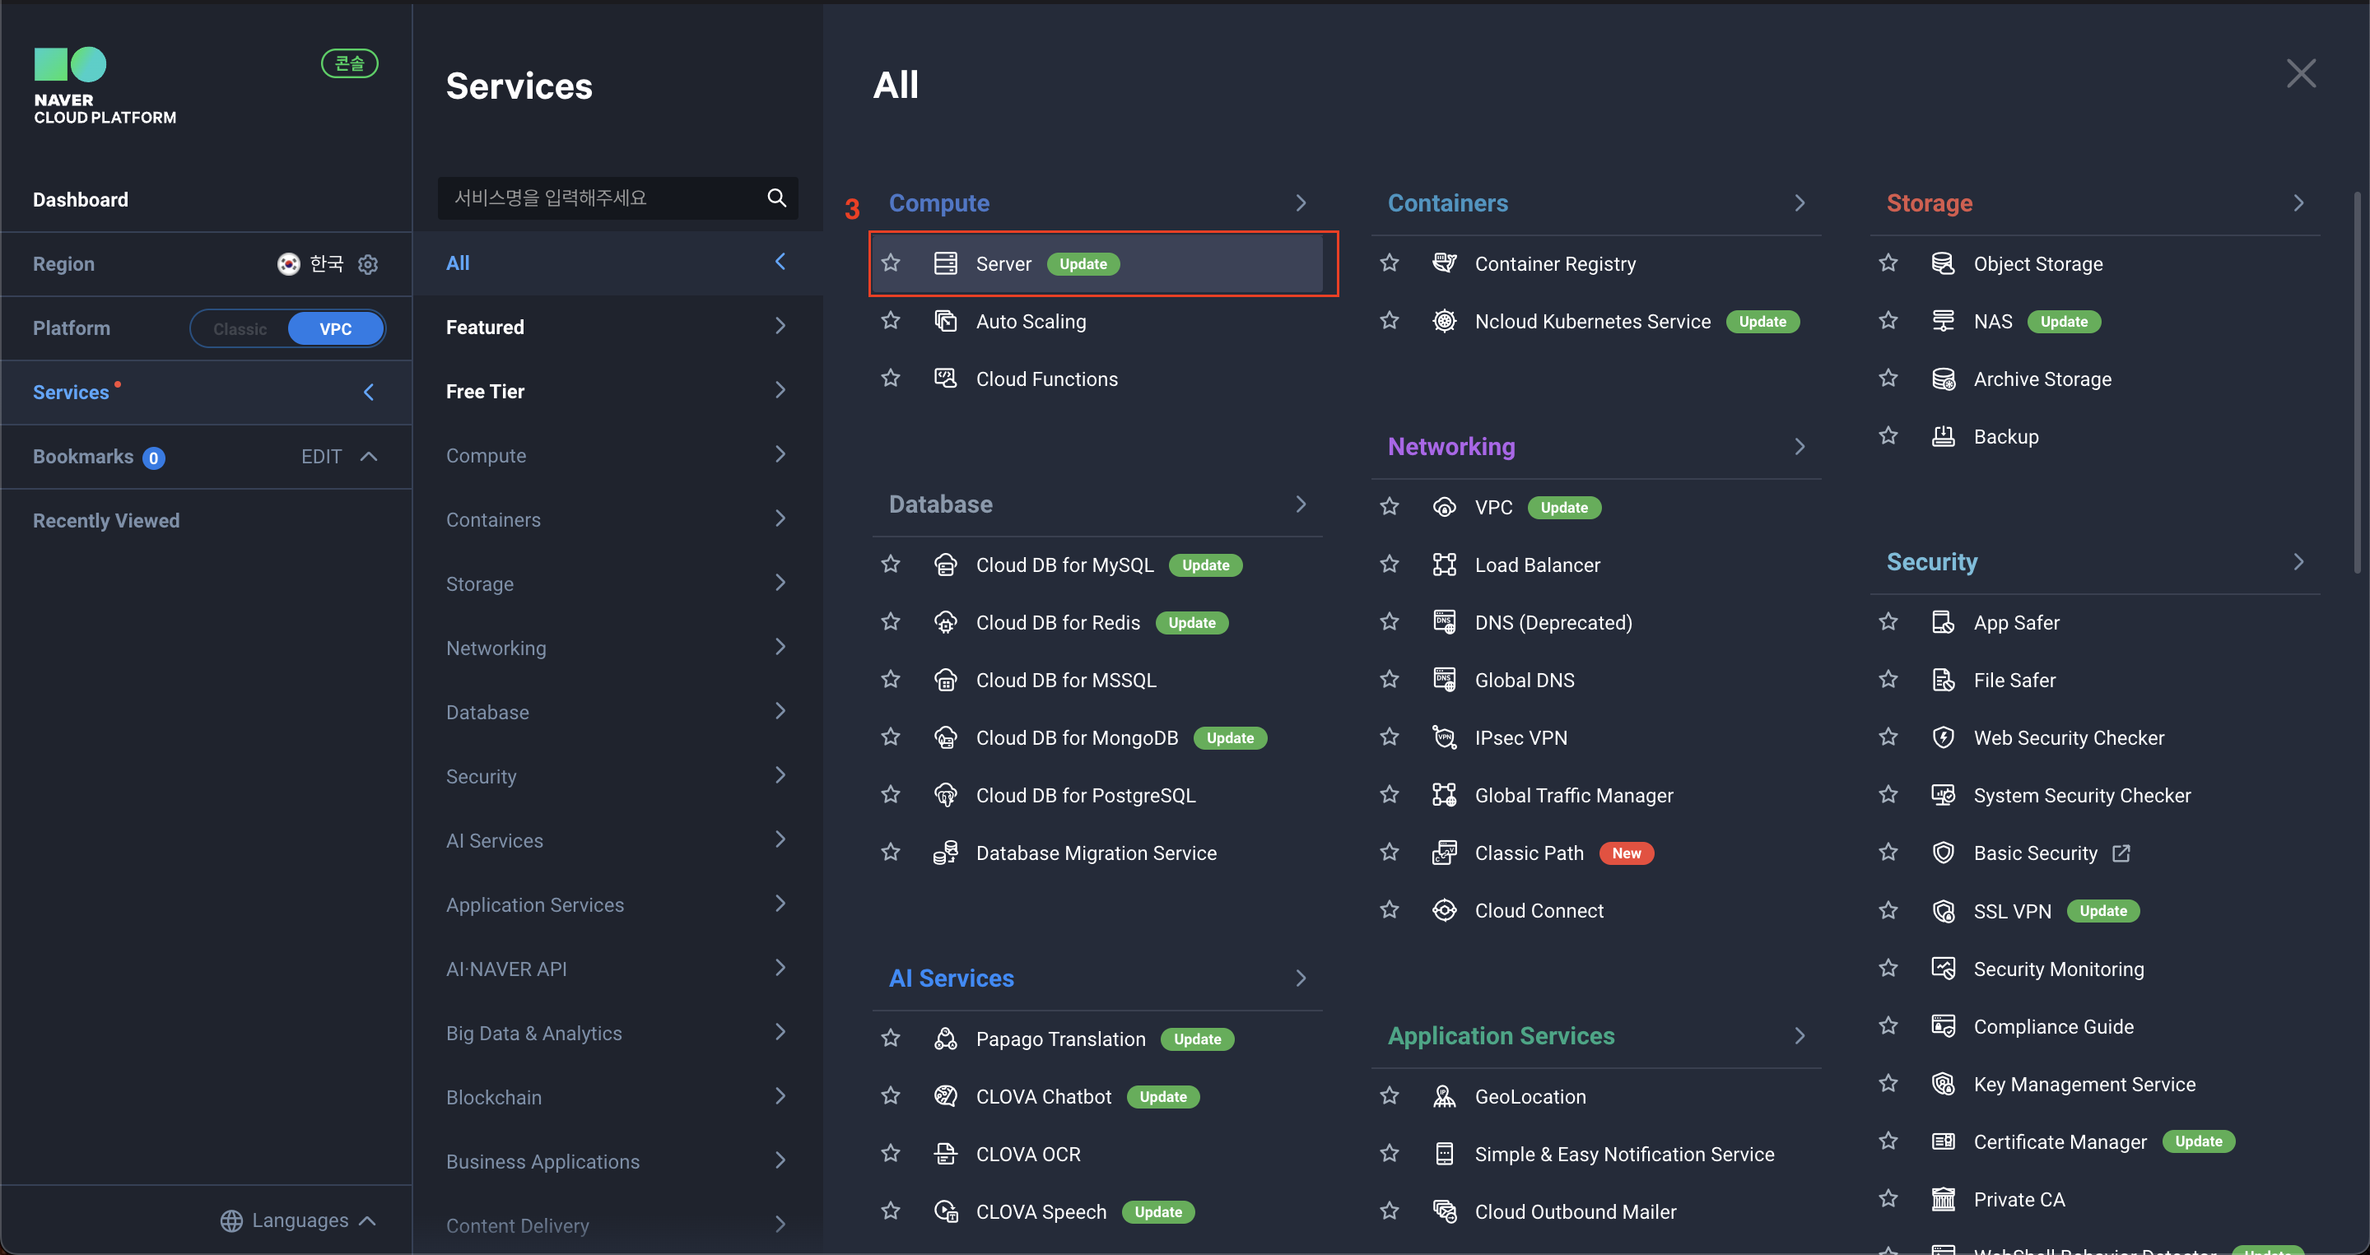Click Basic Security external link icon

2121,853
